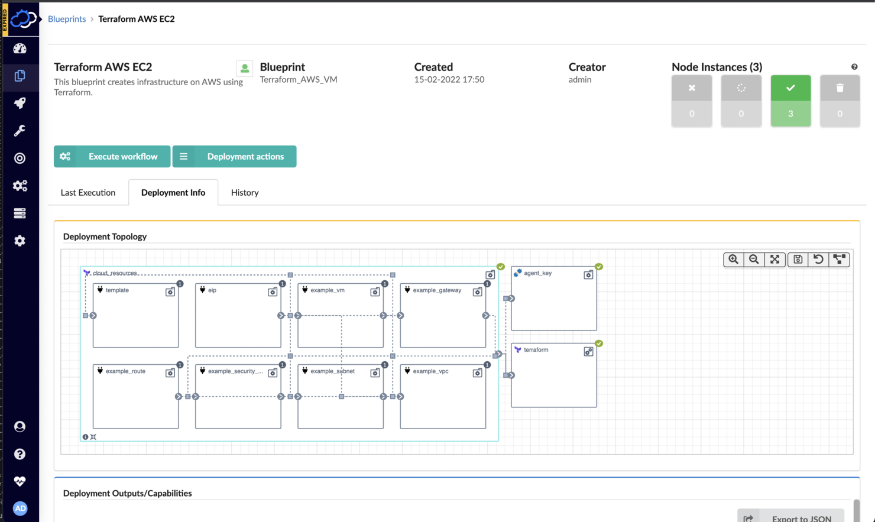Open Blueprints section in the sidebar
Viewport: 875px width, 522px height.
(x=20, y=76)
